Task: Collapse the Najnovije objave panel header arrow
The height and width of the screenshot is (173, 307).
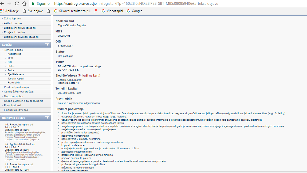Action: click(47, 117)
